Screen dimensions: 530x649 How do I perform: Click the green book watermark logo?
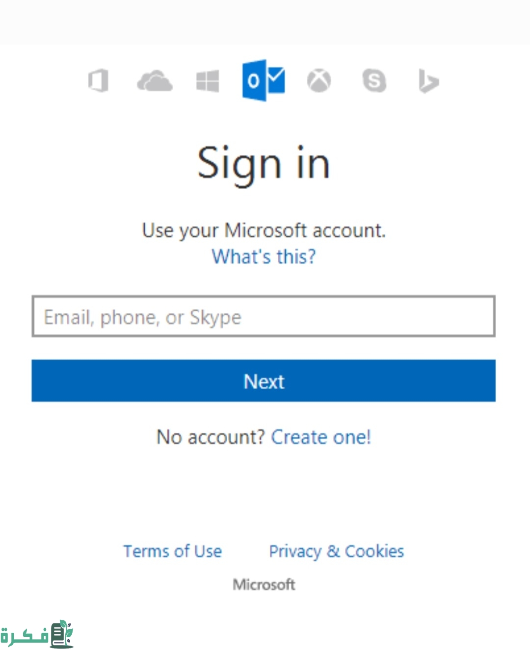click(x=62, y=634)
